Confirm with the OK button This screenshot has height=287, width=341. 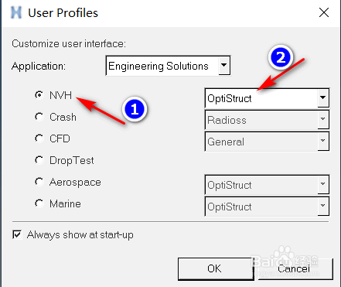point(215,268)
